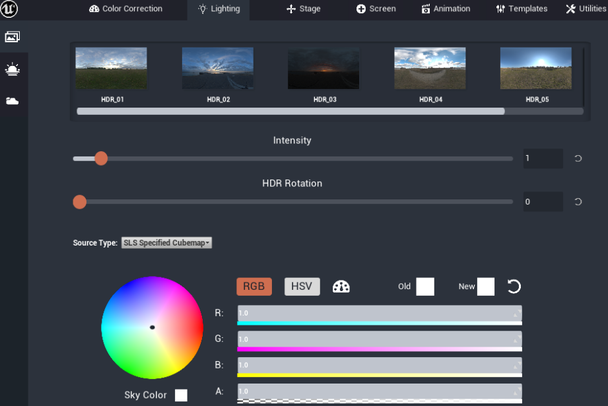
Task: Open the Screen tab
Action: [x=376, y=9]
